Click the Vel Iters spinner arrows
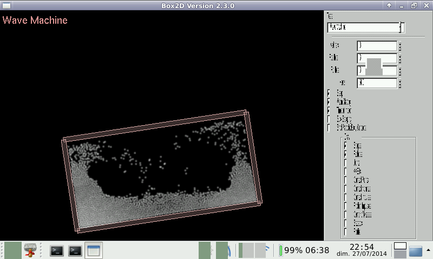The width and height of the screenshot is (433, 259). 400,46
